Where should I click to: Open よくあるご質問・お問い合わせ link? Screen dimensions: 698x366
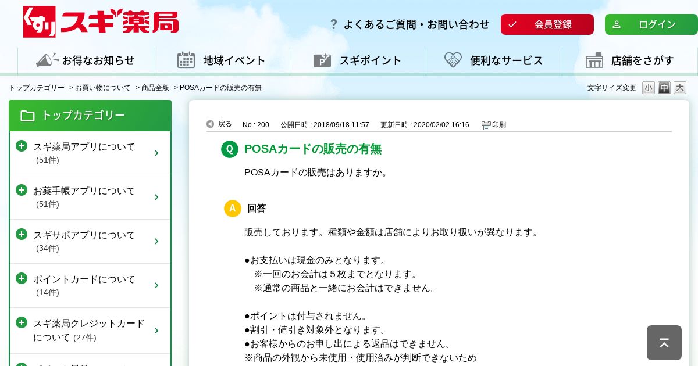(416, 24)
